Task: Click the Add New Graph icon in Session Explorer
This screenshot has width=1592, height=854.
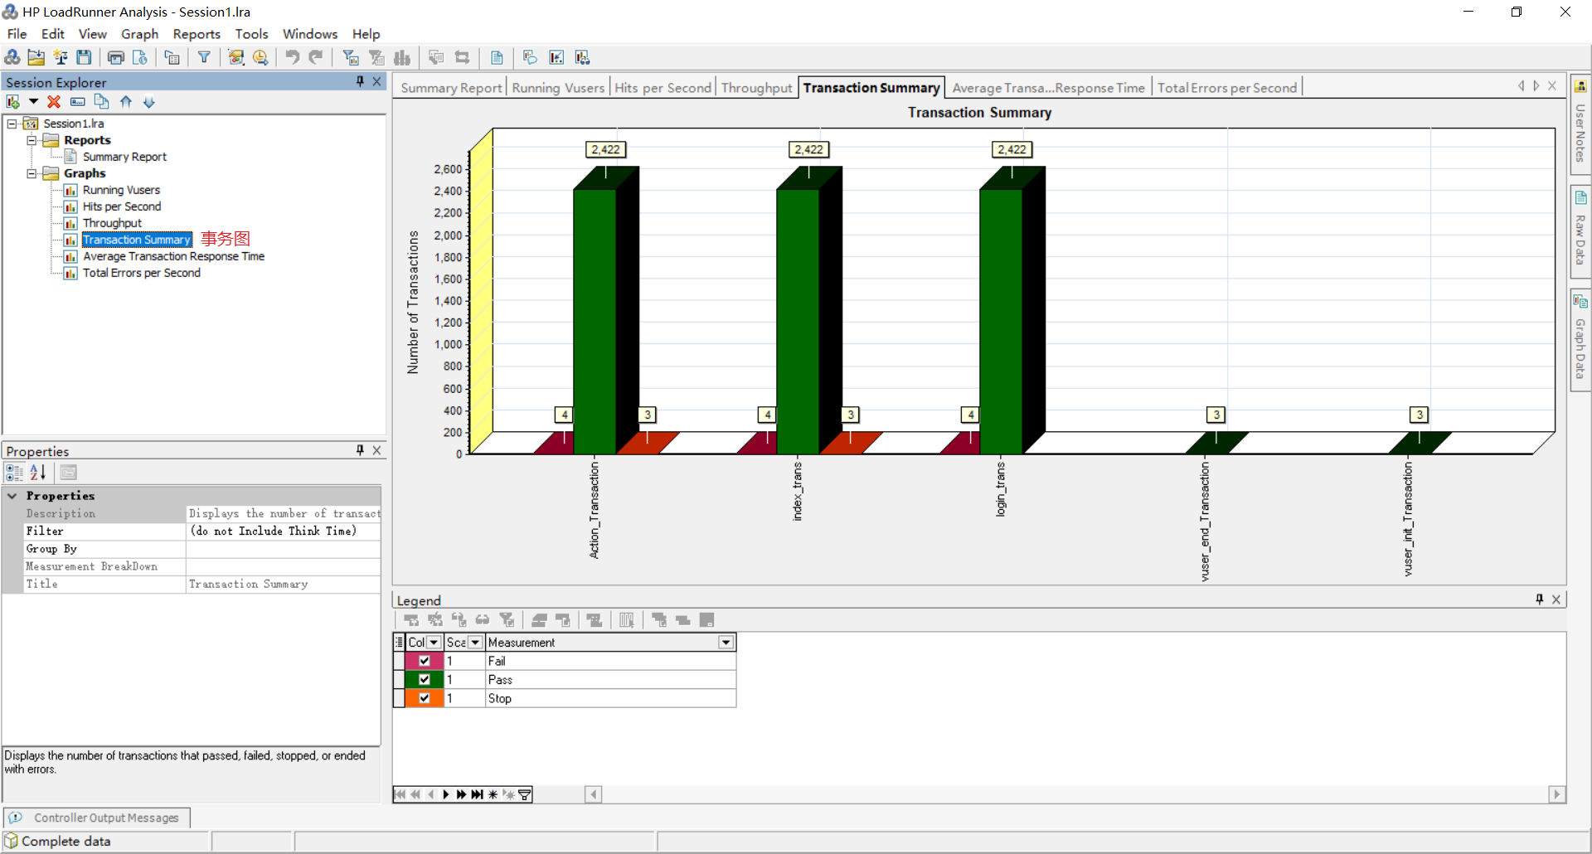Action: (x=13, y=102)
